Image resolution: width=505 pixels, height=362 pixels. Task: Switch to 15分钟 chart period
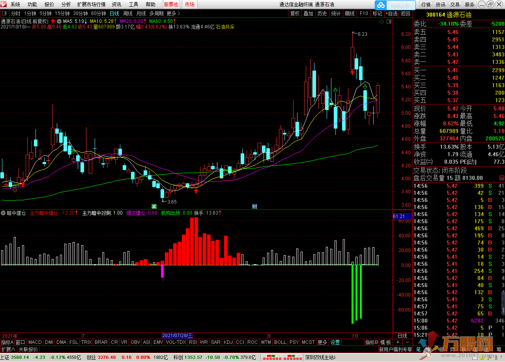click(62, 13)
